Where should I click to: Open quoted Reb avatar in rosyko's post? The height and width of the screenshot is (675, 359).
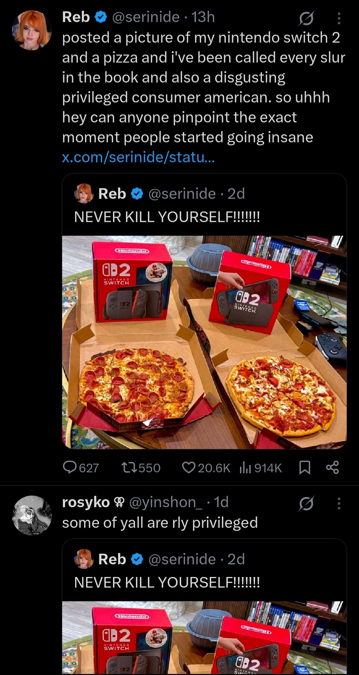click(84, 559)
